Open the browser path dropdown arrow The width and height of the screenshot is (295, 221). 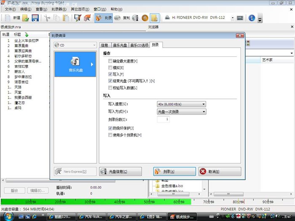292,53
